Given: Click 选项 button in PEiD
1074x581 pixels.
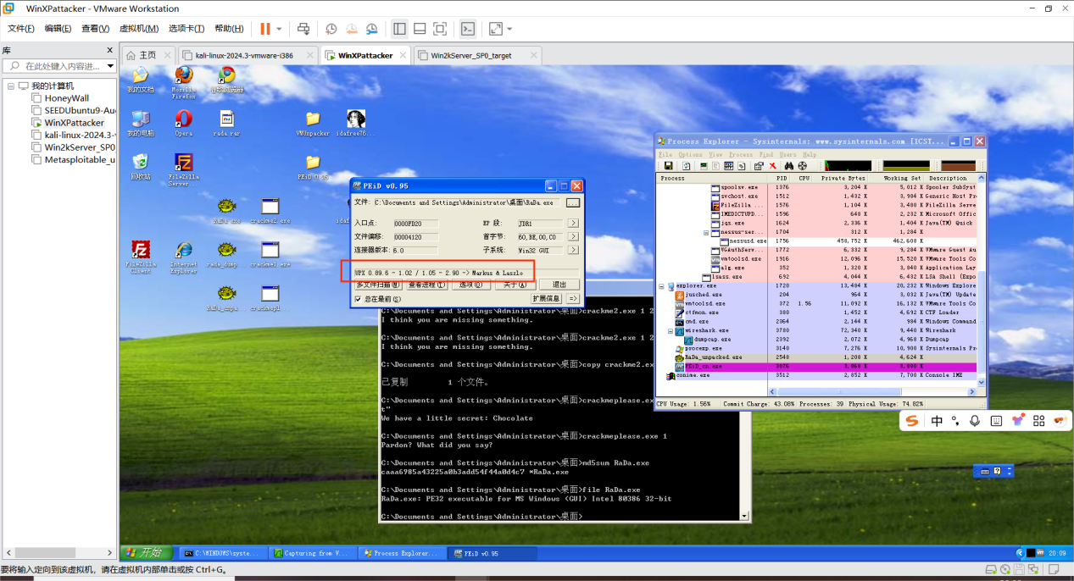Looking at the screenshot, I should click(470, 285).
